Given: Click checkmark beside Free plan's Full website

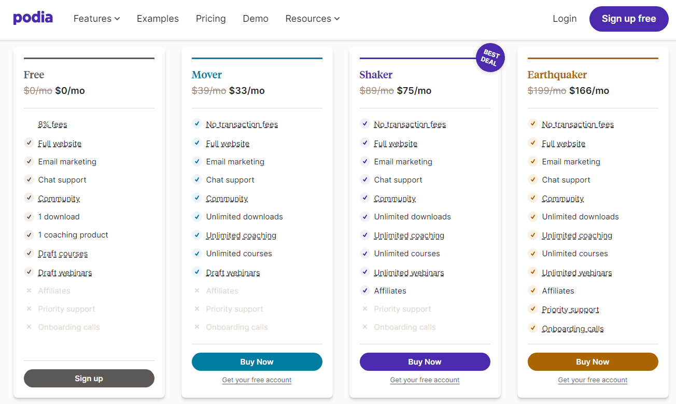Looking at the screenshot, I should (x=29, y=143).
